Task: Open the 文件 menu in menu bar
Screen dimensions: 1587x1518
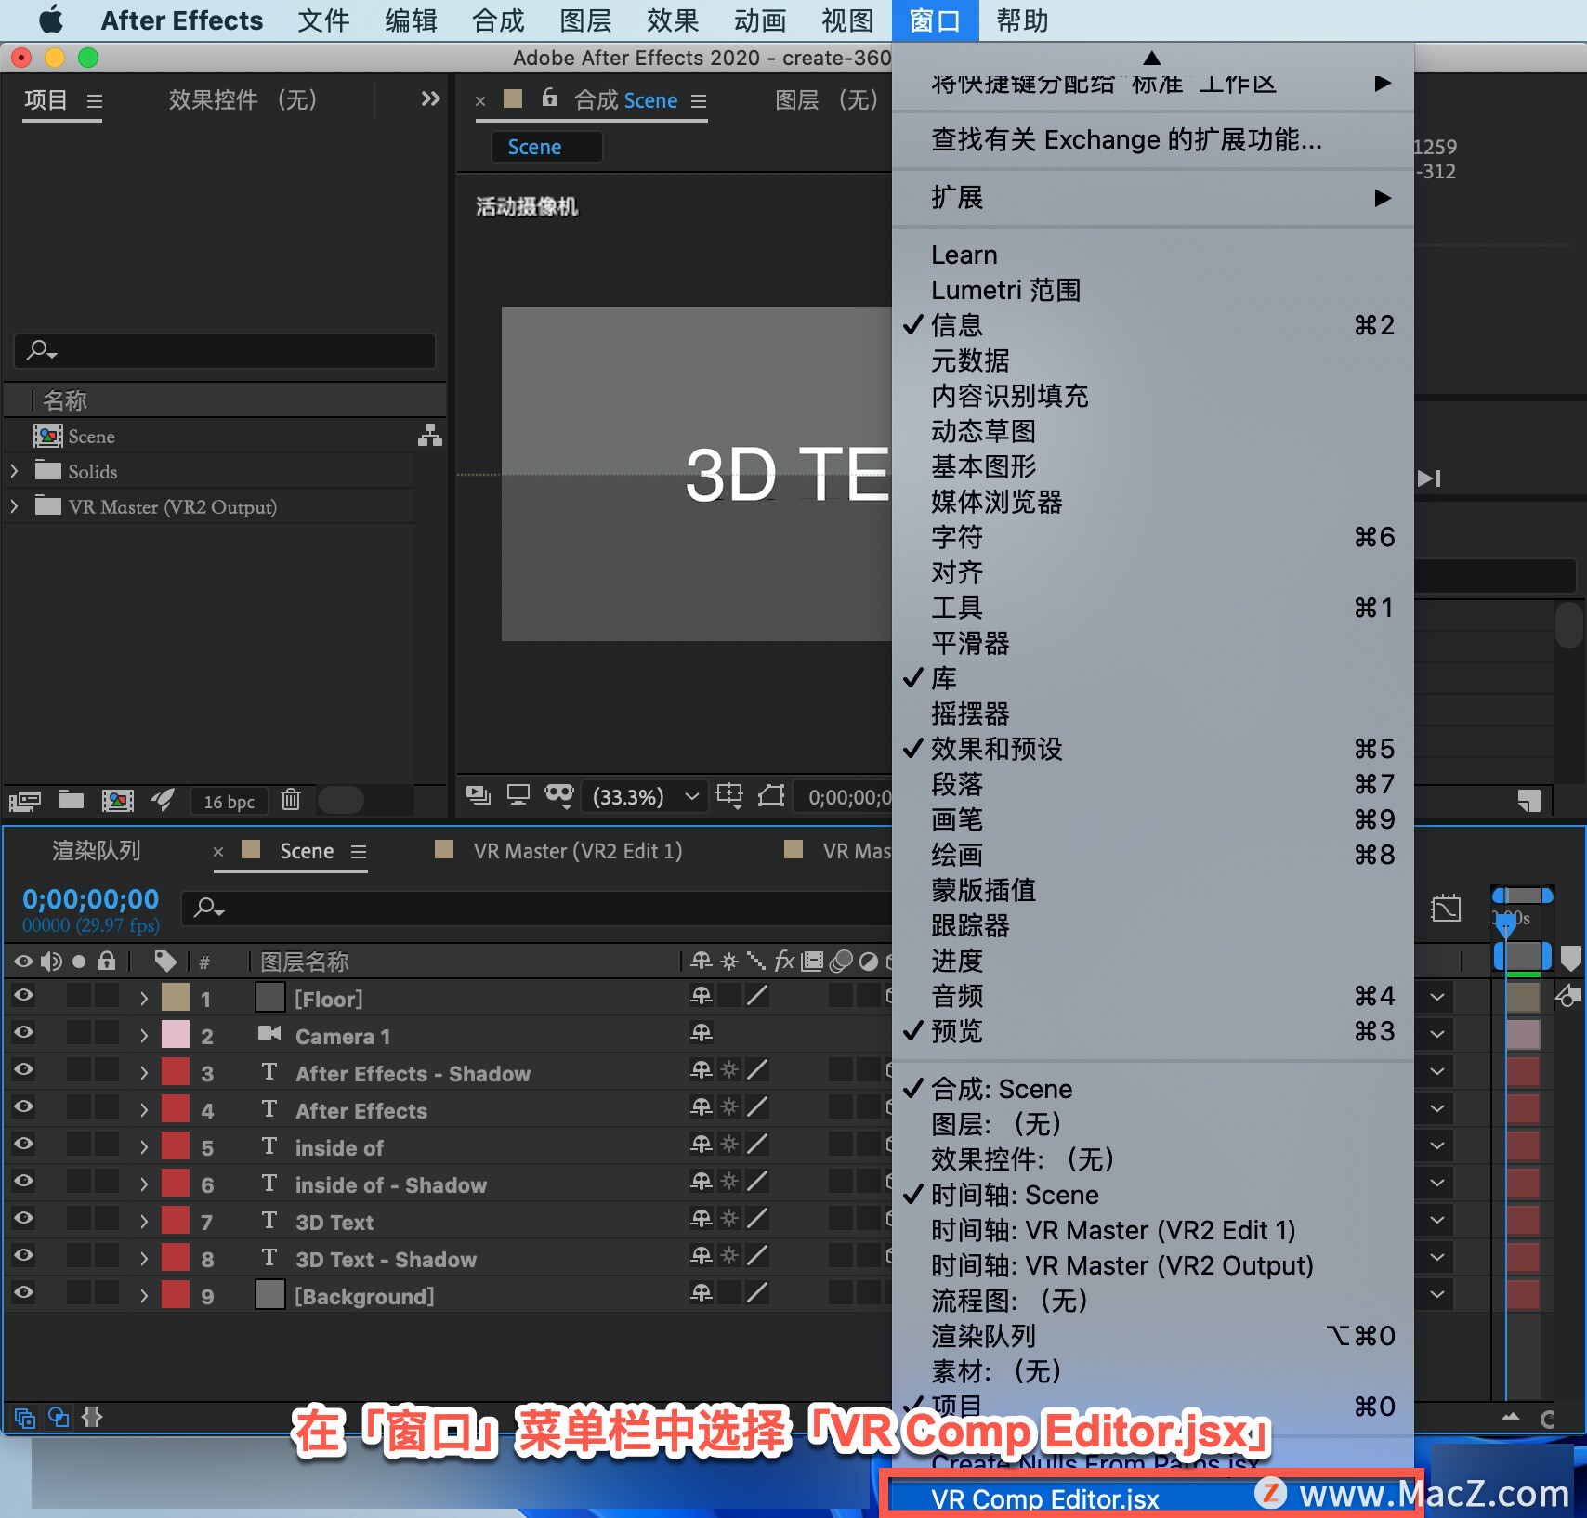Action: coord(323,20)
